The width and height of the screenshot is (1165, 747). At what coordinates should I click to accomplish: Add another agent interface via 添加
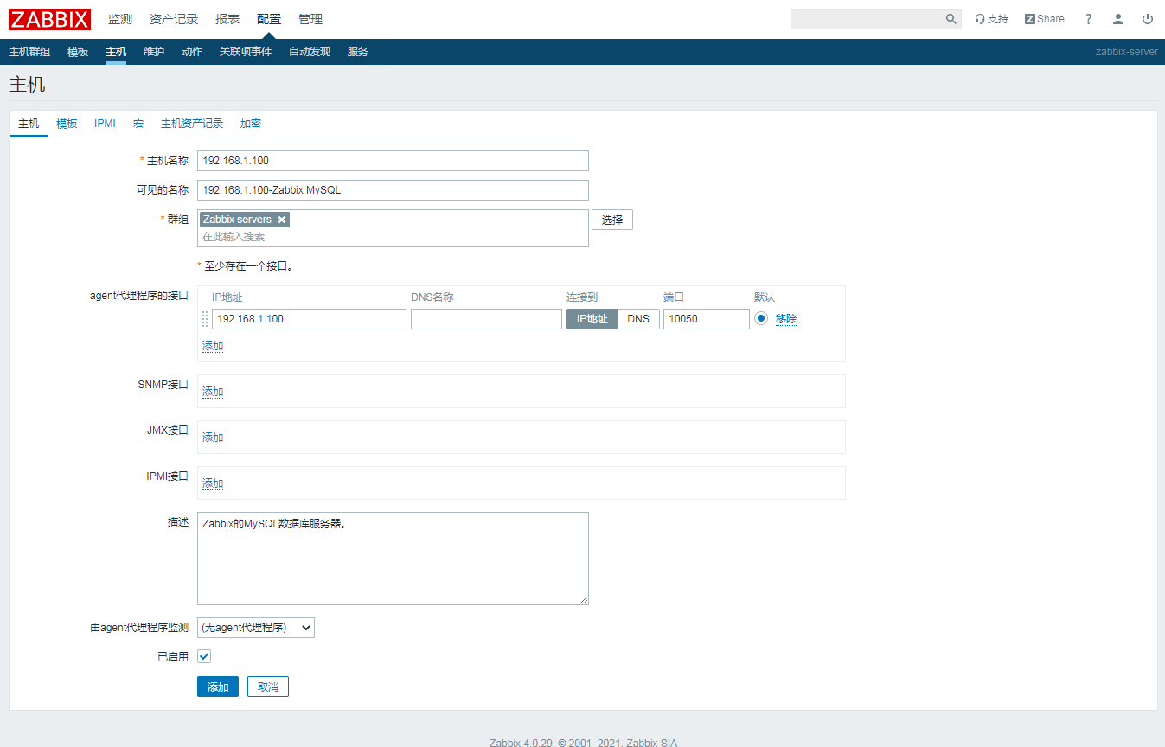point(213,346)
